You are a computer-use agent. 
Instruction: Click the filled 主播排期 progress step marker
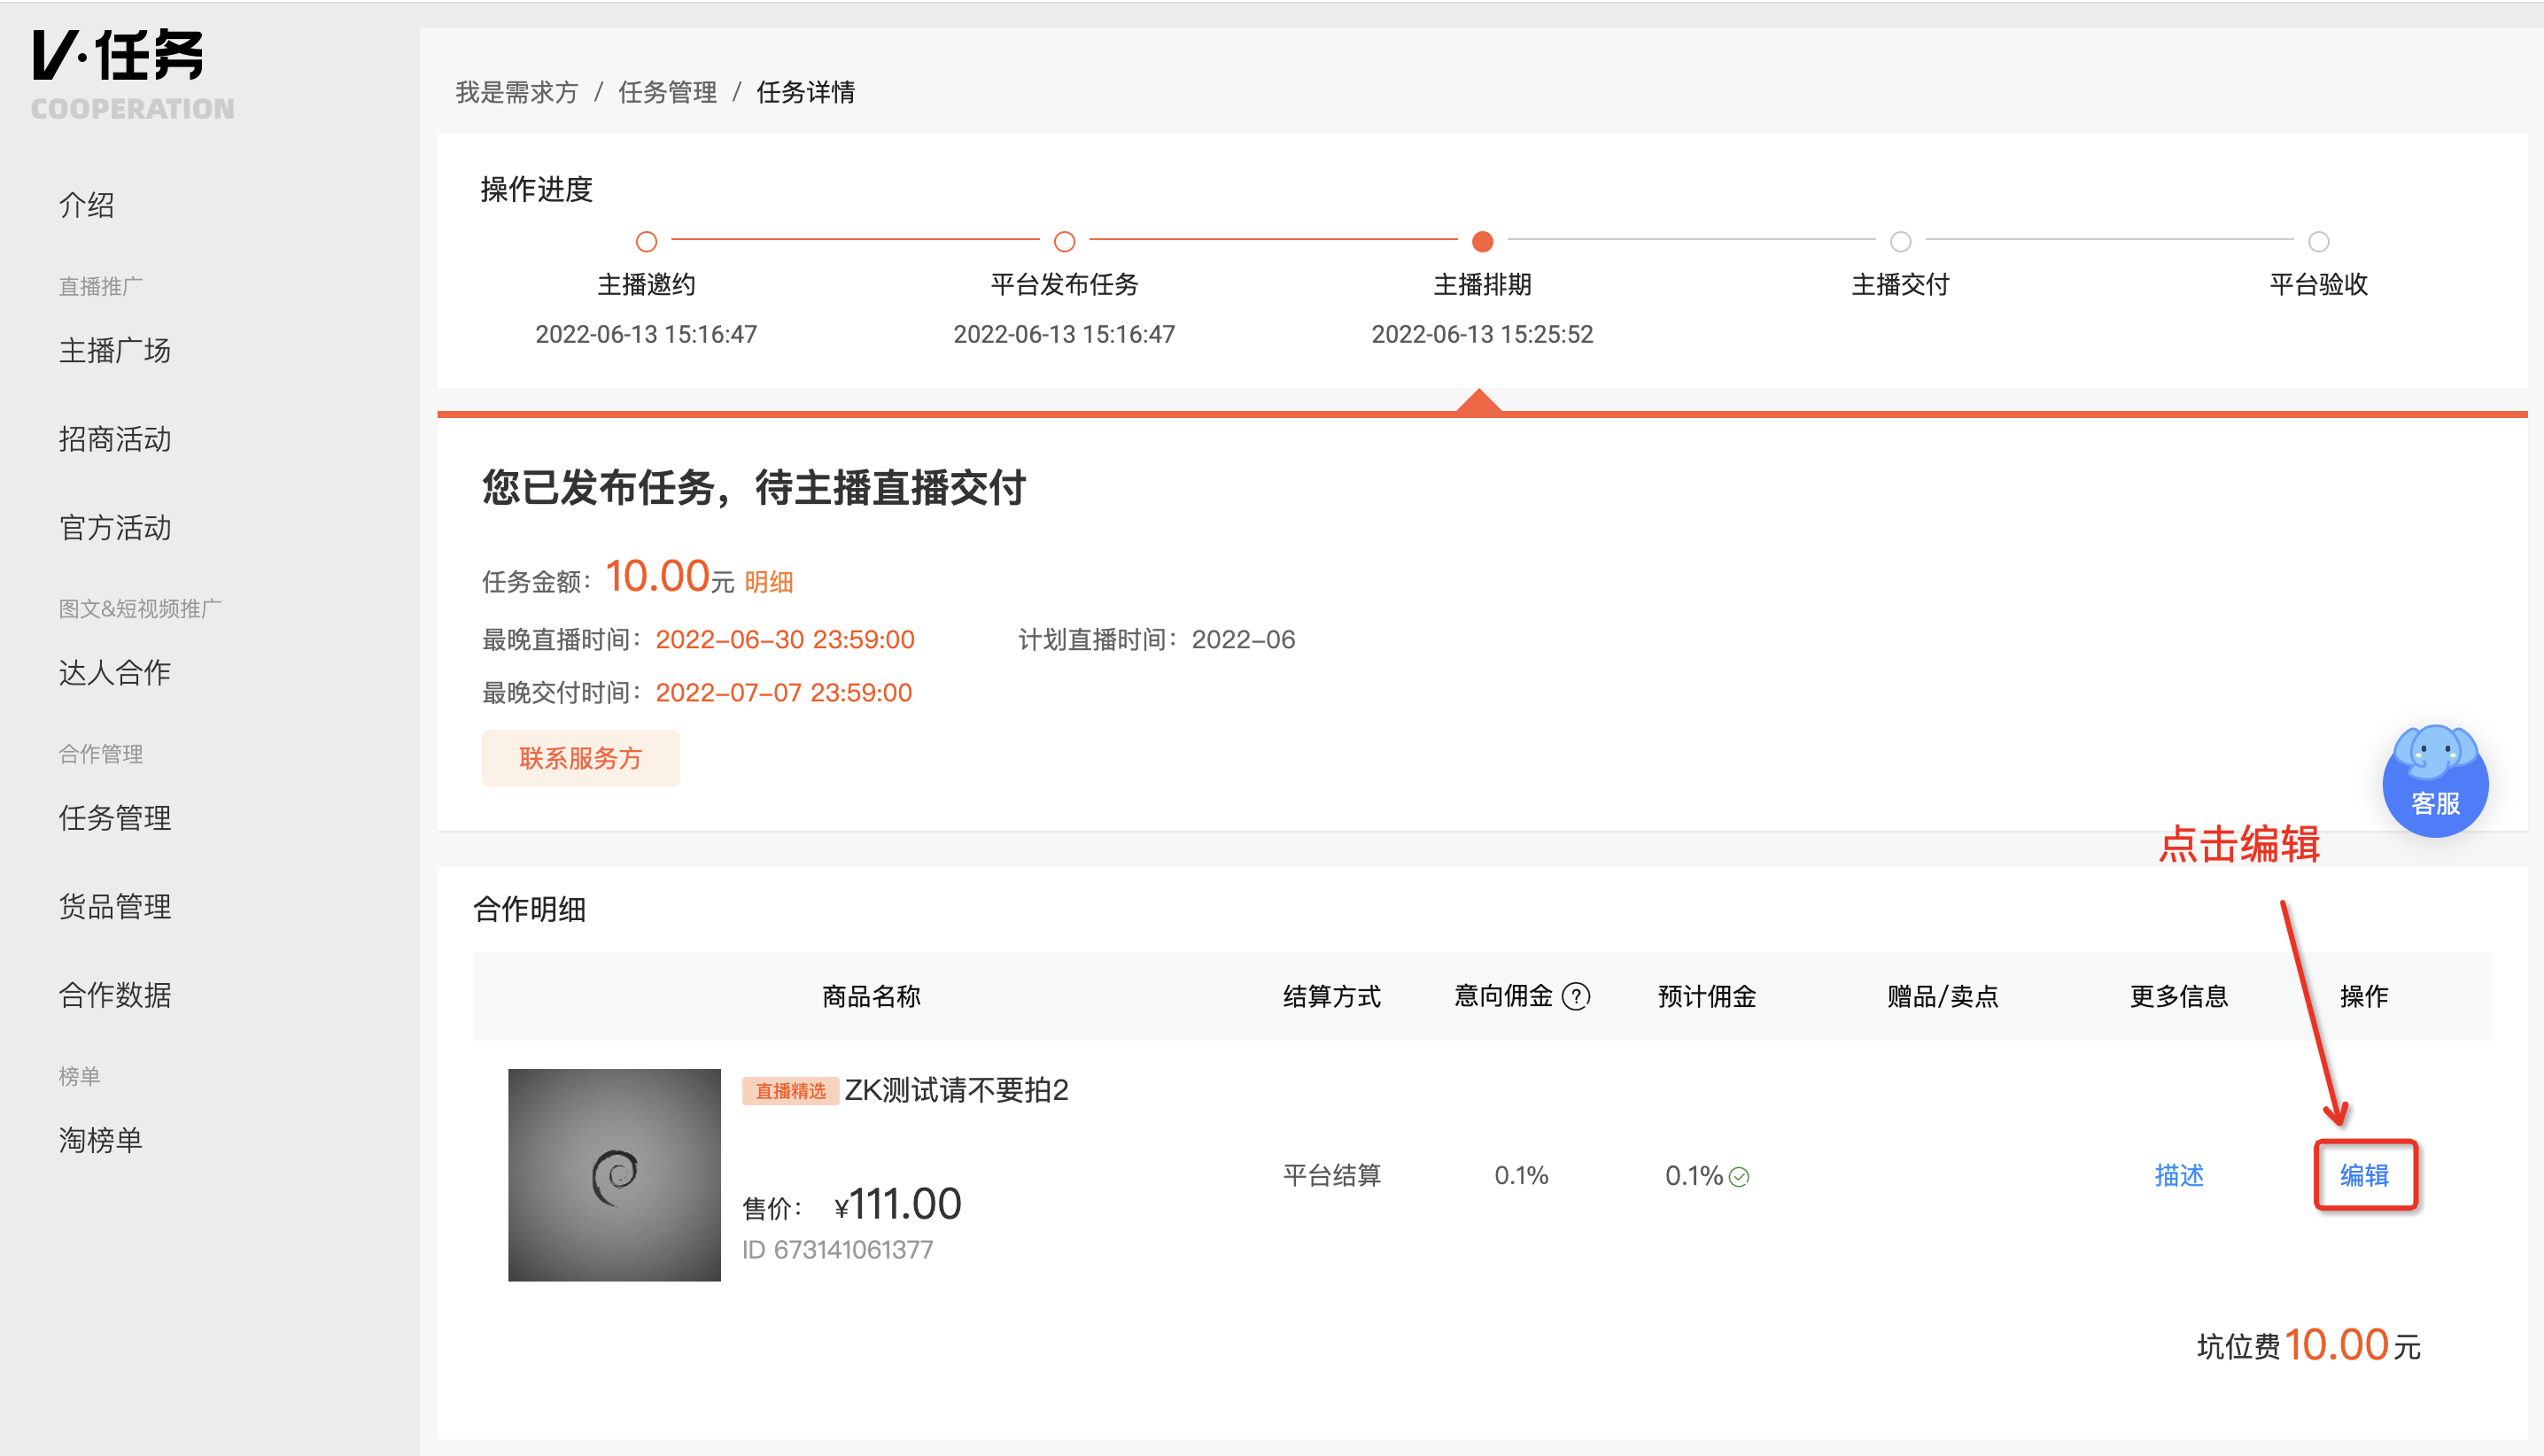1482,241
